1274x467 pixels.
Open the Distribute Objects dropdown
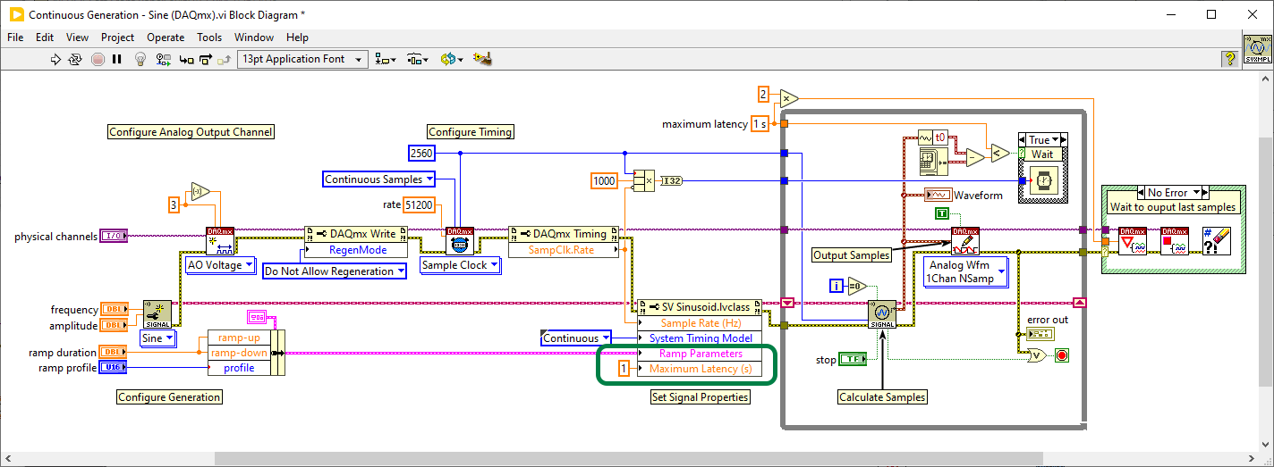point(418,59)
